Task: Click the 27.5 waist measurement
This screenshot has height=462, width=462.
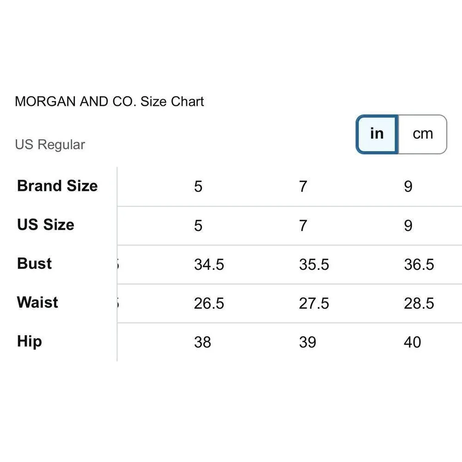Action: click(314, 303)
